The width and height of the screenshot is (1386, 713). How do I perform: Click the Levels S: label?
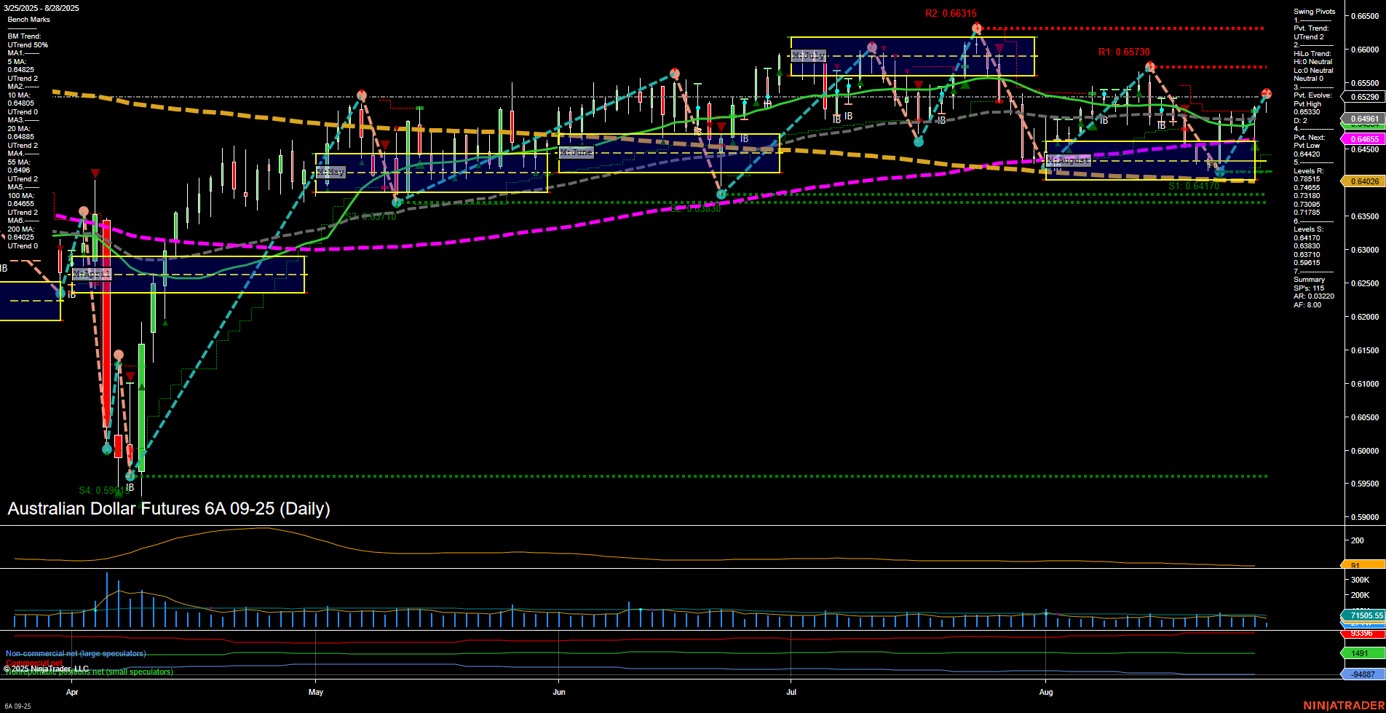tap(1308, 229)
